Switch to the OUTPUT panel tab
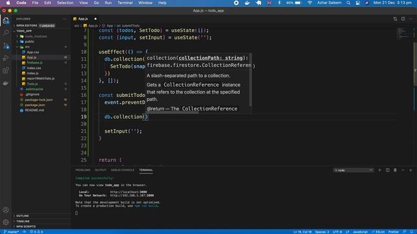Screen dimensions: 417x234 pyautogui.click(x=100, y=170)
